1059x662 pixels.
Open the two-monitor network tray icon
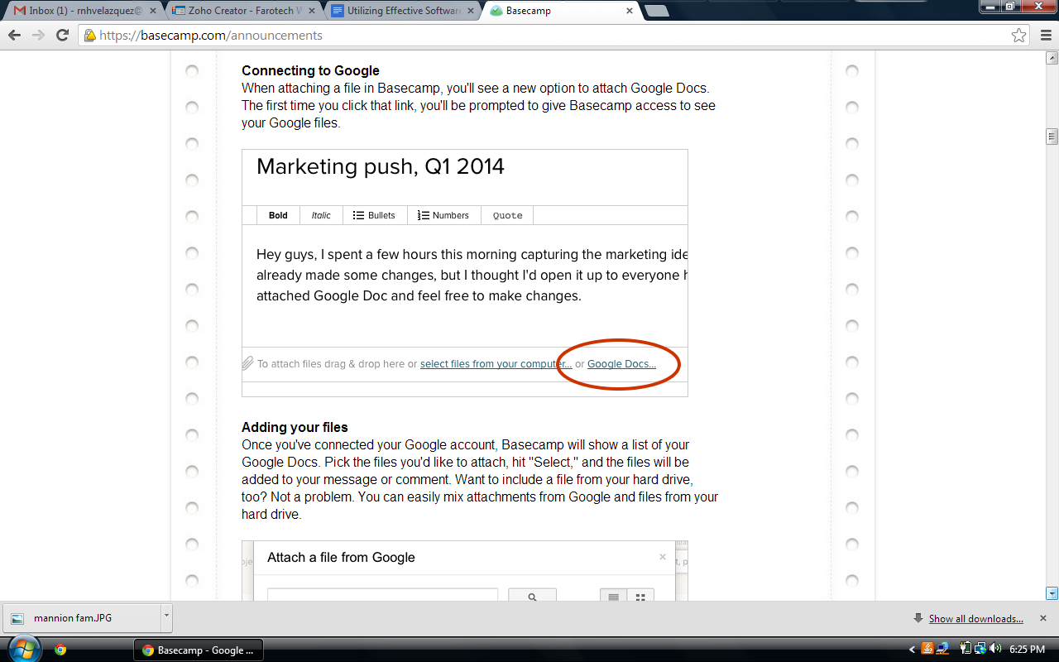pyautogui.click(x=980, y=649)
